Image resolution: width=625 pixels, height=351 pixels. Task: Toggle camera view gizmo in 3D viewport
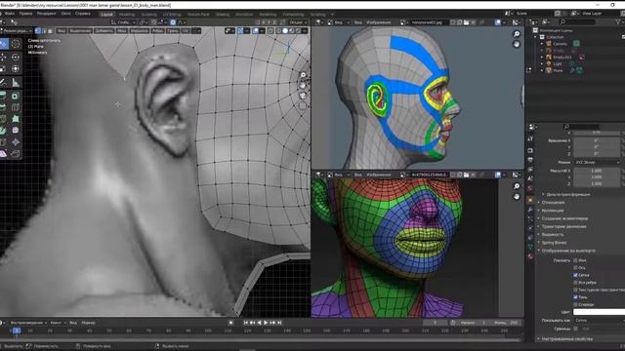pyautogui.click(x=303, y=96)
